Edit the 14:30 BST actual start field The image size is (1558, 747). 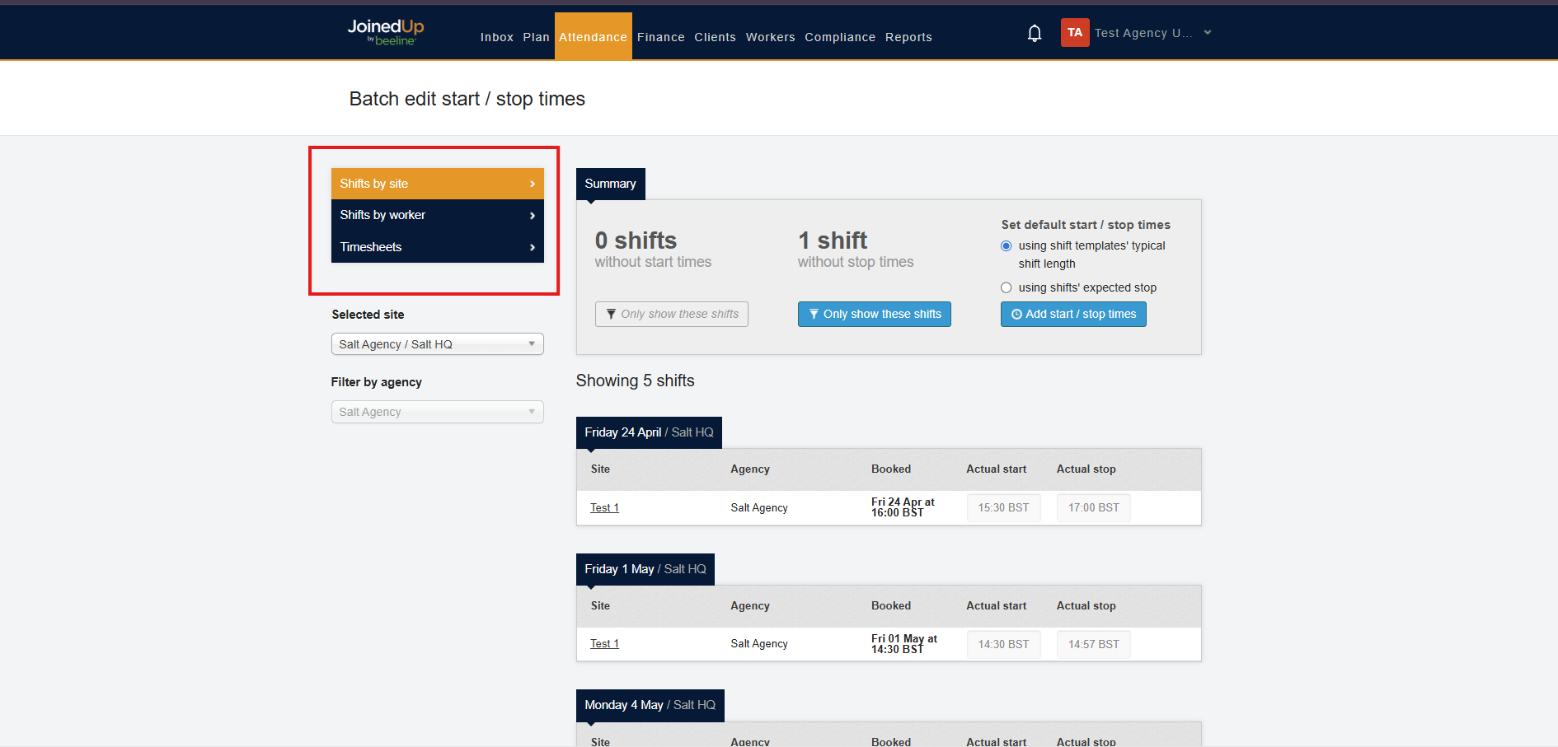1003,644
